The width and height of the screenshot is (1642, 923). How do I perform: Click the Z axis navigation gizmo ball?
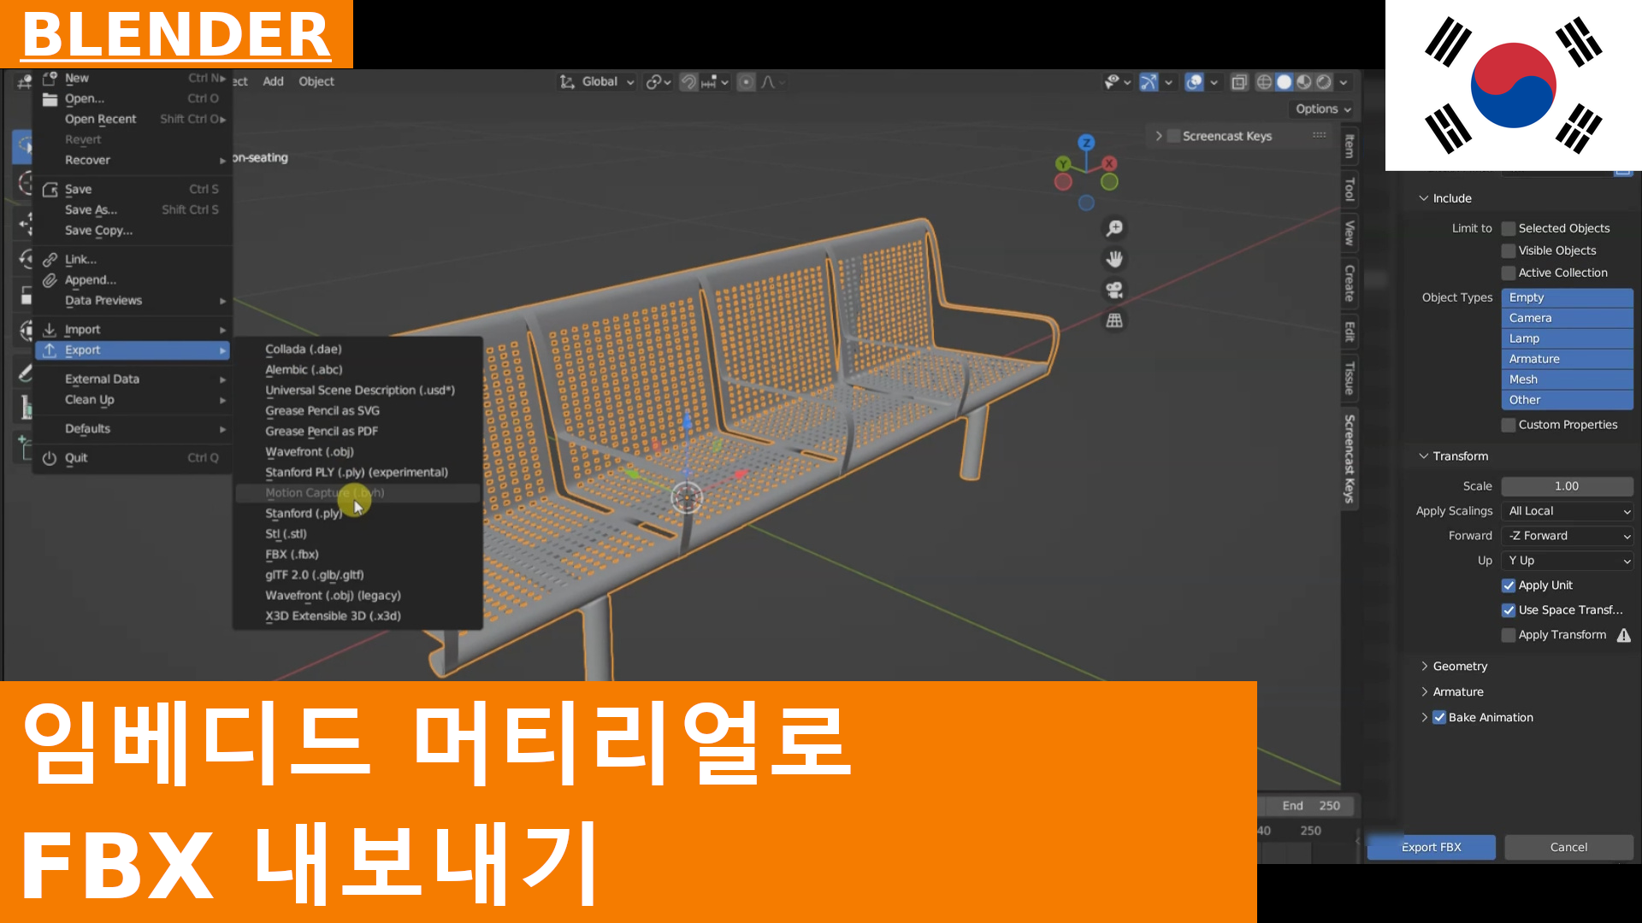[1086, 143]
